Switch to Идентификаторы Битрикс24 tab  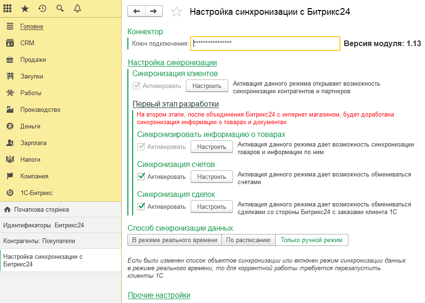click(x=61, y=225)
